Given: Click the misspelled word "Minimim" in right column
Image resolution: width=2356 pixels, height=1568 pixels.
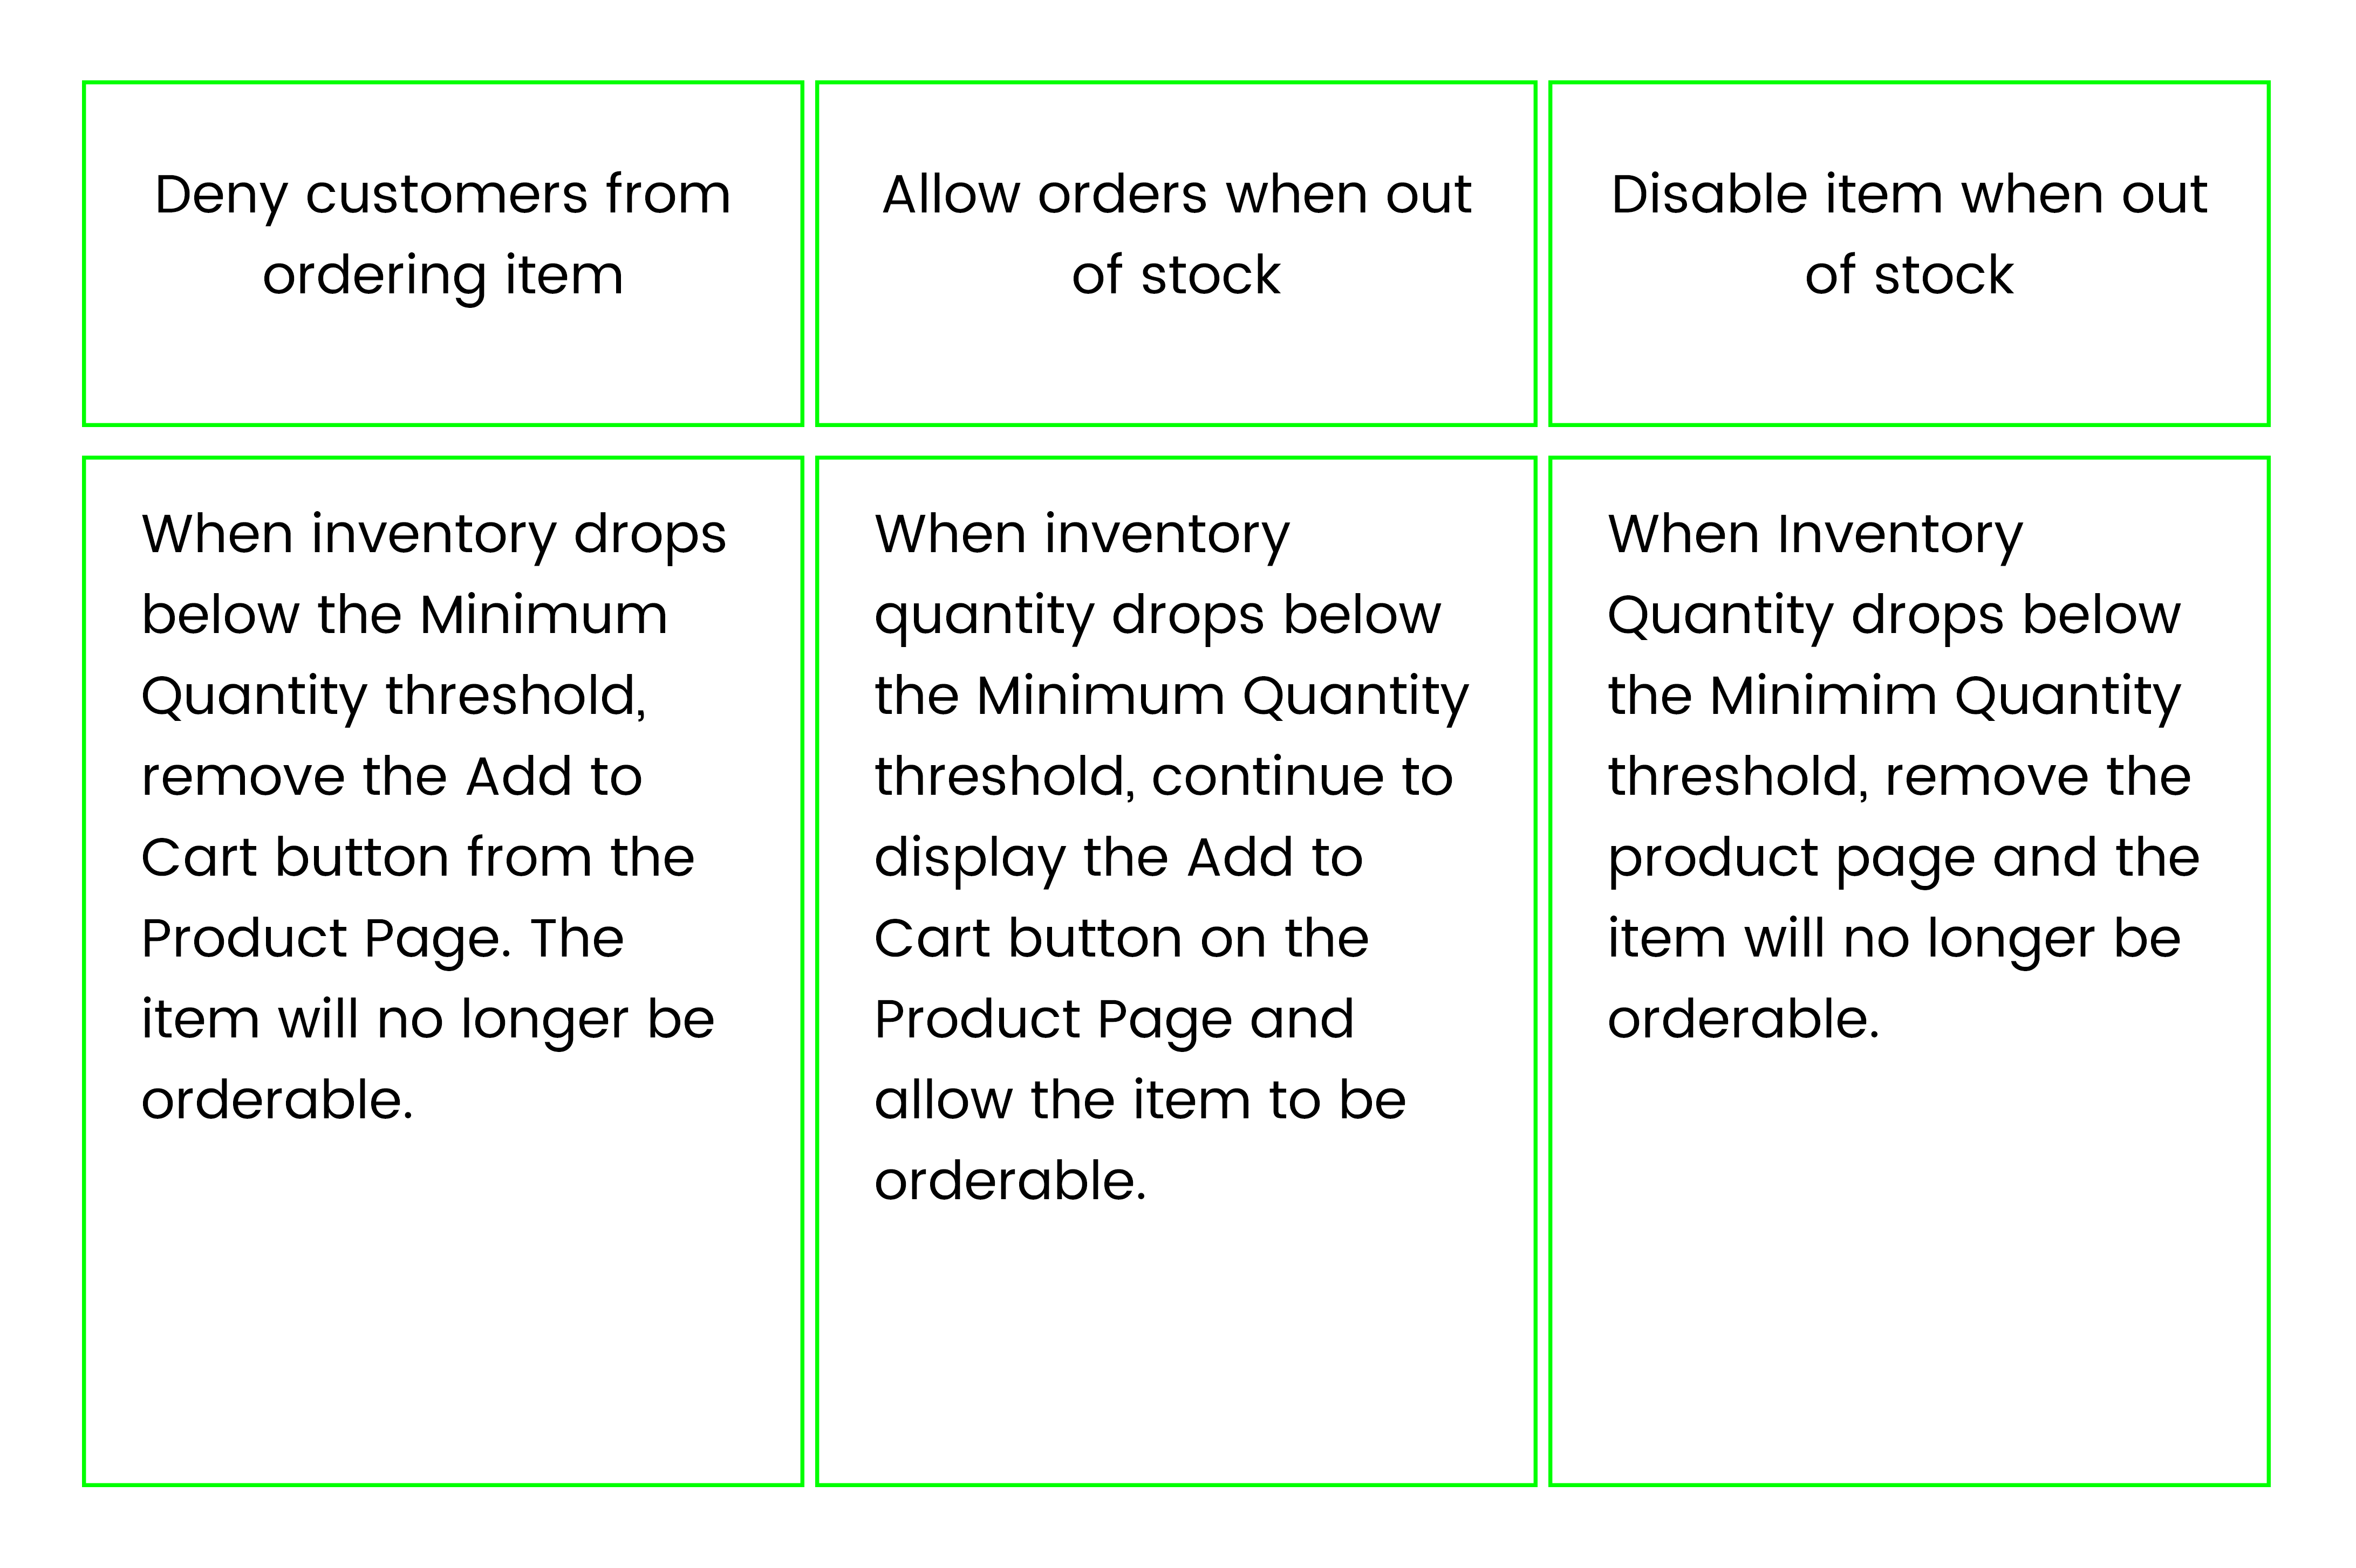Looking at the screenshot, I should point(1823,695).
